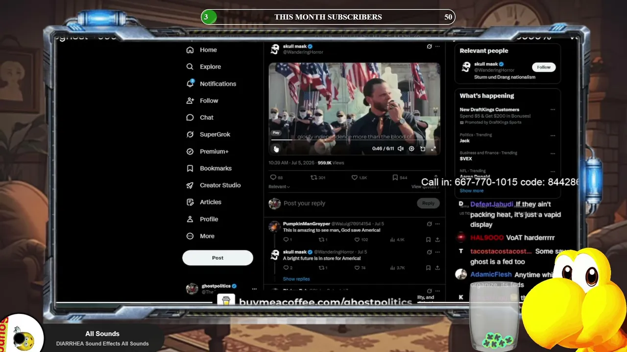Click the Post button in sidebar
Viewport: 627px width, 352px height.
point(217,258)
